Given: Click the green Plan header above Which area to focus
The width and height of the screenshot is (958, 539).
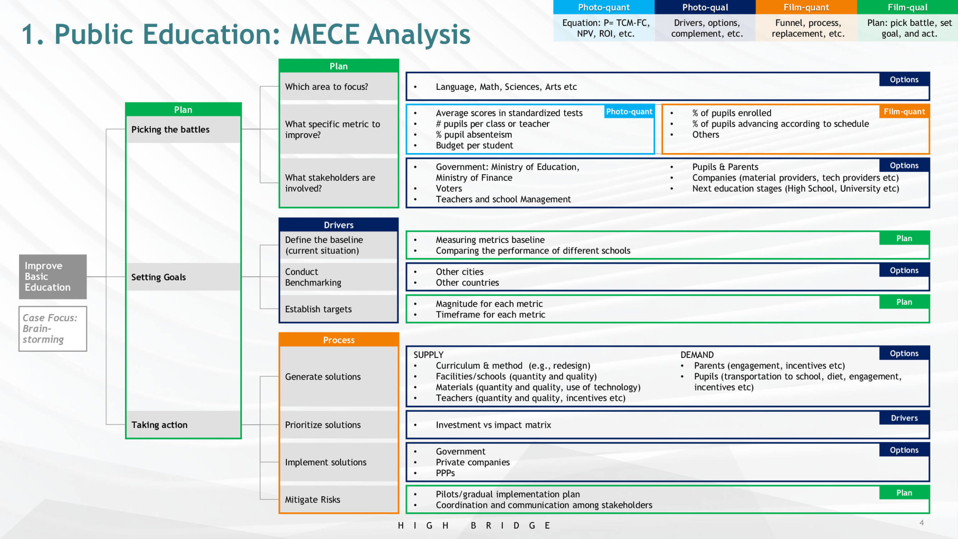Looking at the screenshot, I should pos(339,66).
